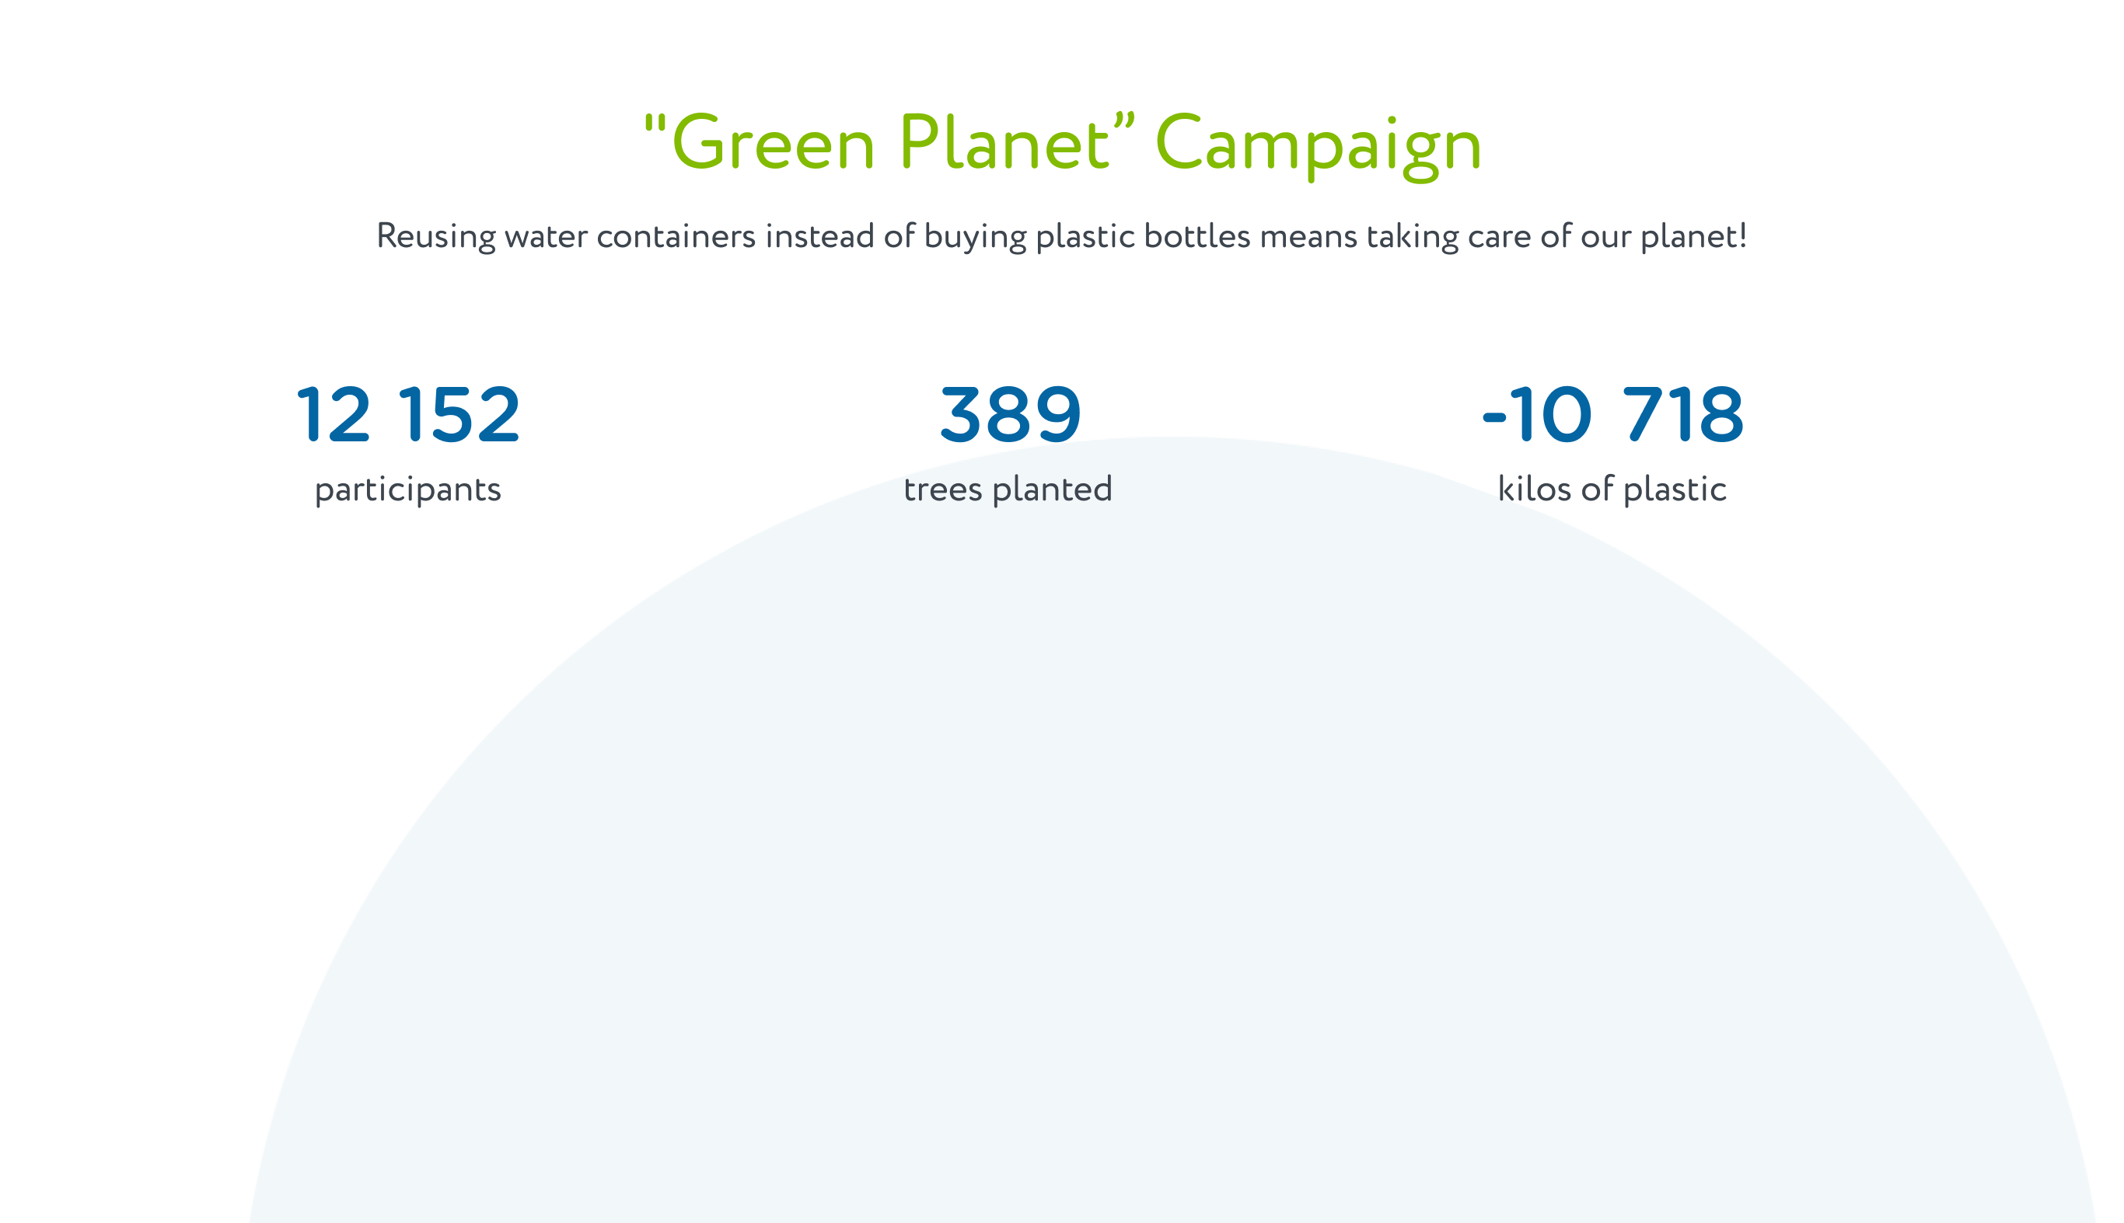Select the word "Reusing" in the subtitle
Screen dimensions: 2124x1223
pos(435,237)
